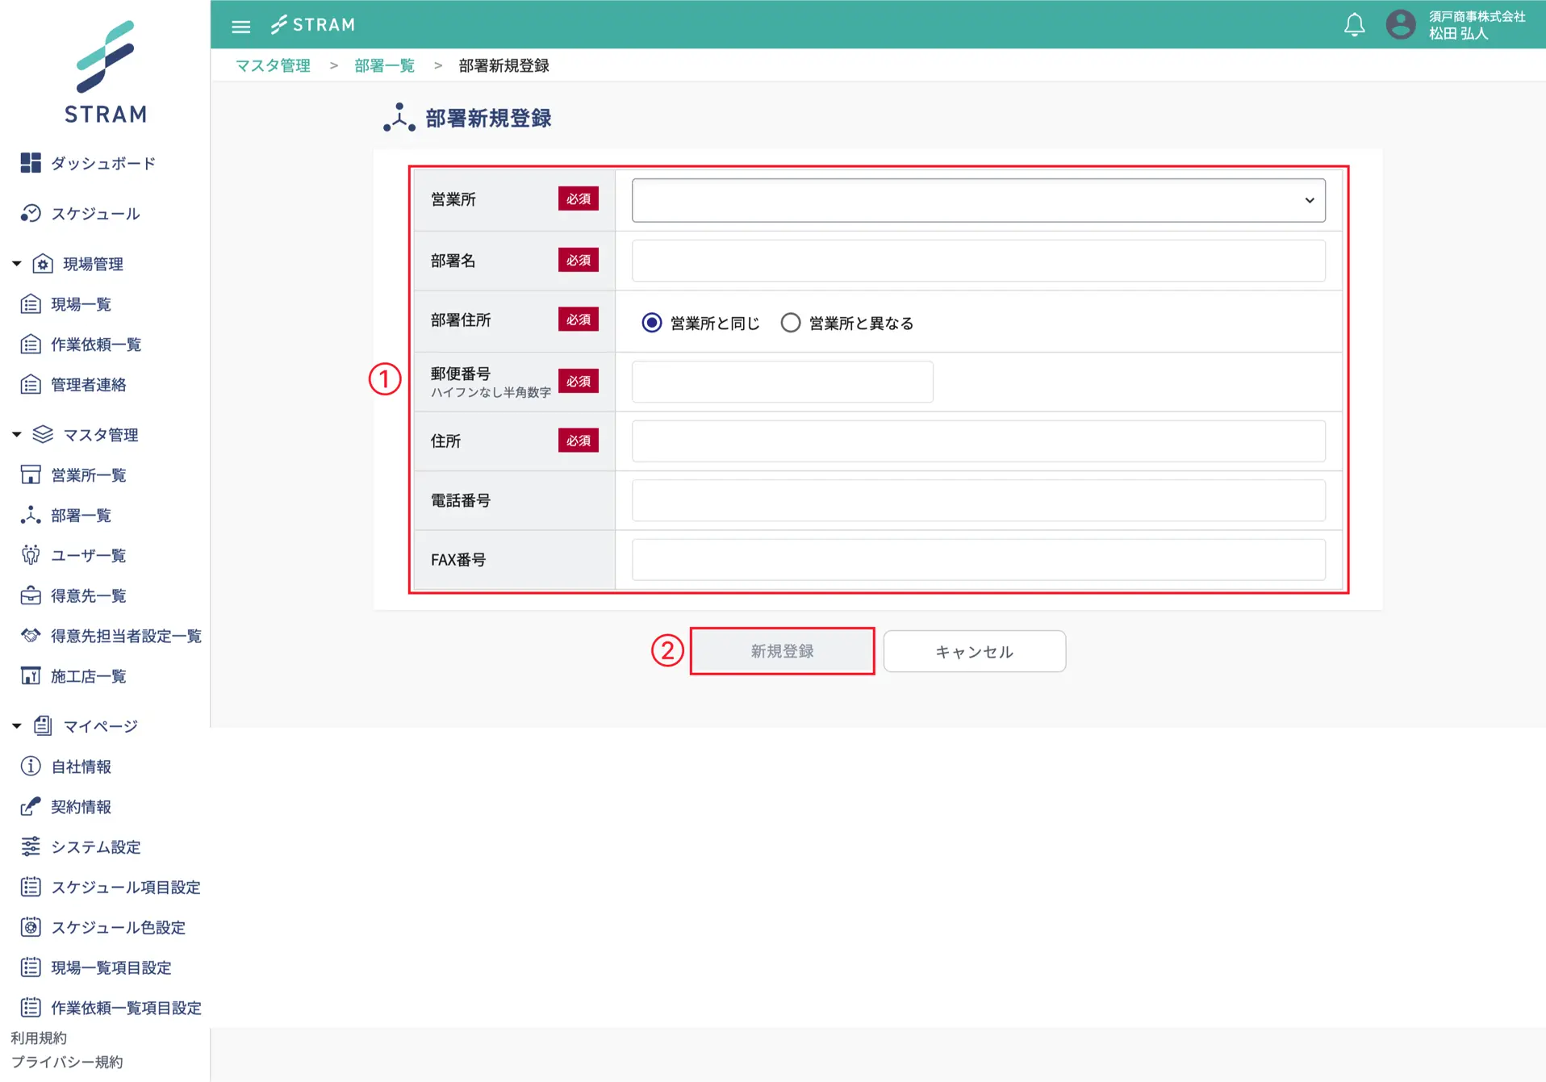Collapse the マイページ section
The image size is (1546, 1082).
click(x=17, y=726)
